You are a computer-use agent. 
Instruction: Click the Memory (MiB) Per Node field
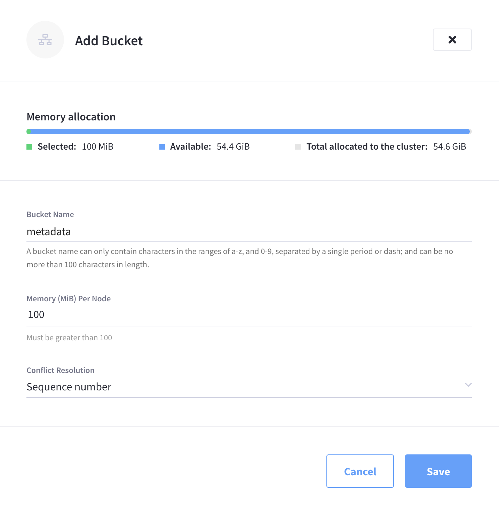249,315
